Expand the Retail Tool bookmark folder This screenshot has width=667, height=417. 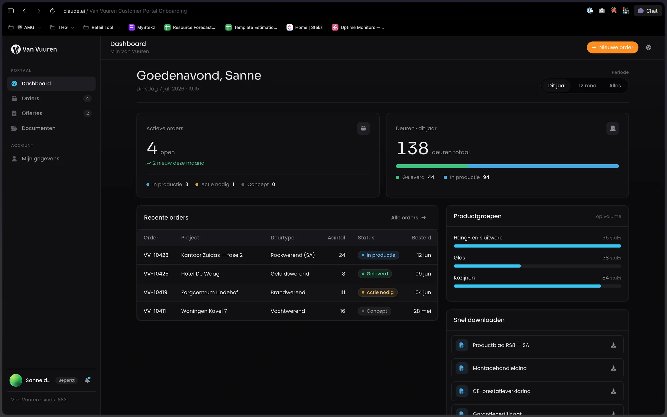(101, 27)
